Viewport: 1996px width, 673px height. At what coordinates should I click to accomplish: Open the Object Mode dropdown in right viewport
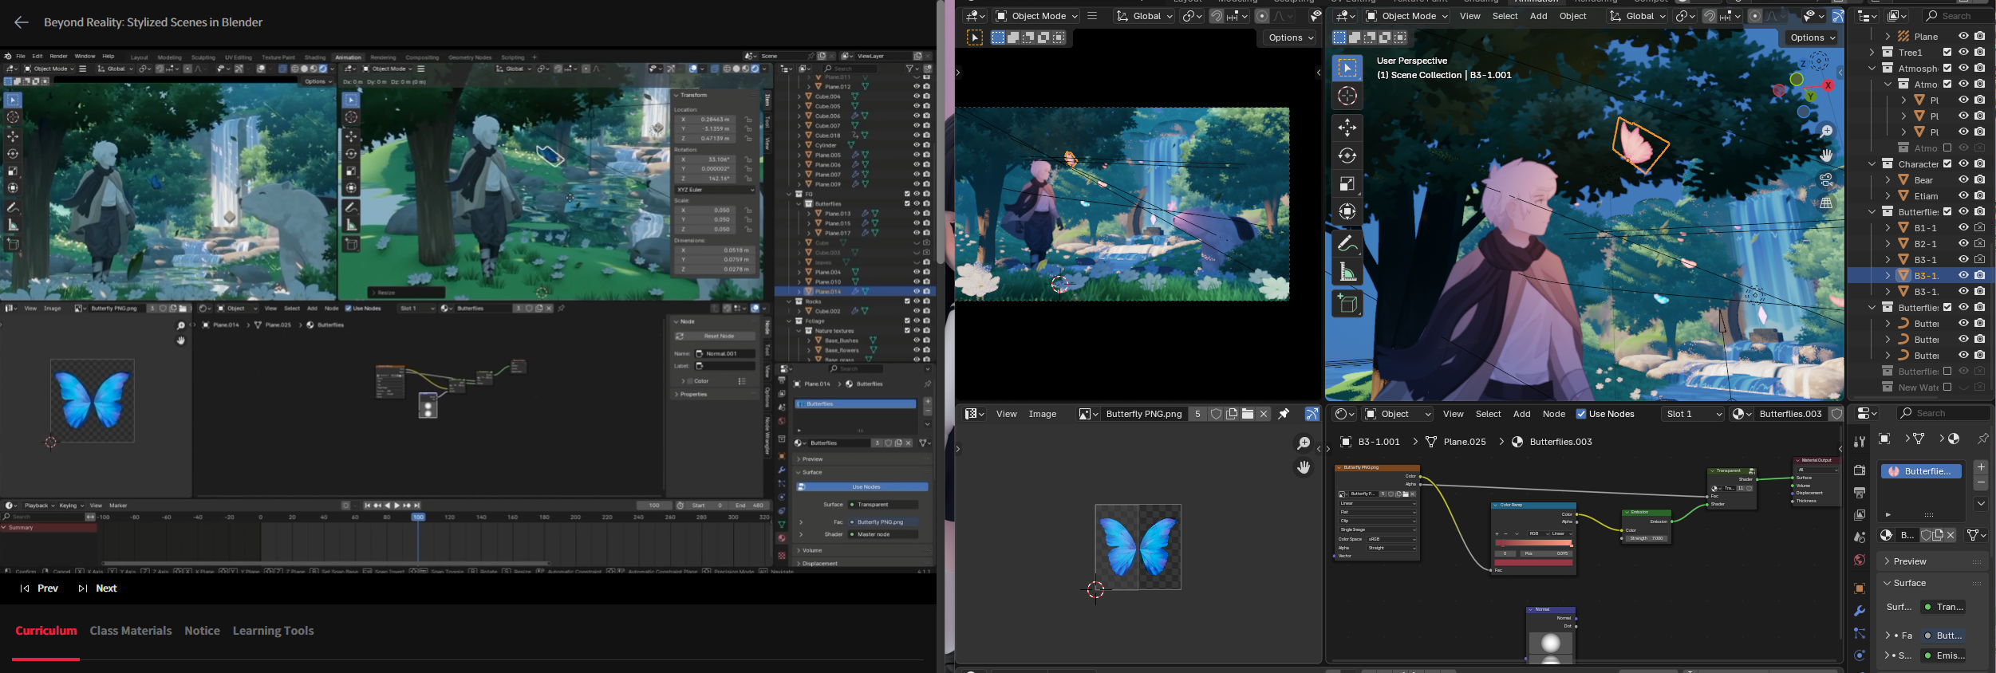coord(1407,16)
